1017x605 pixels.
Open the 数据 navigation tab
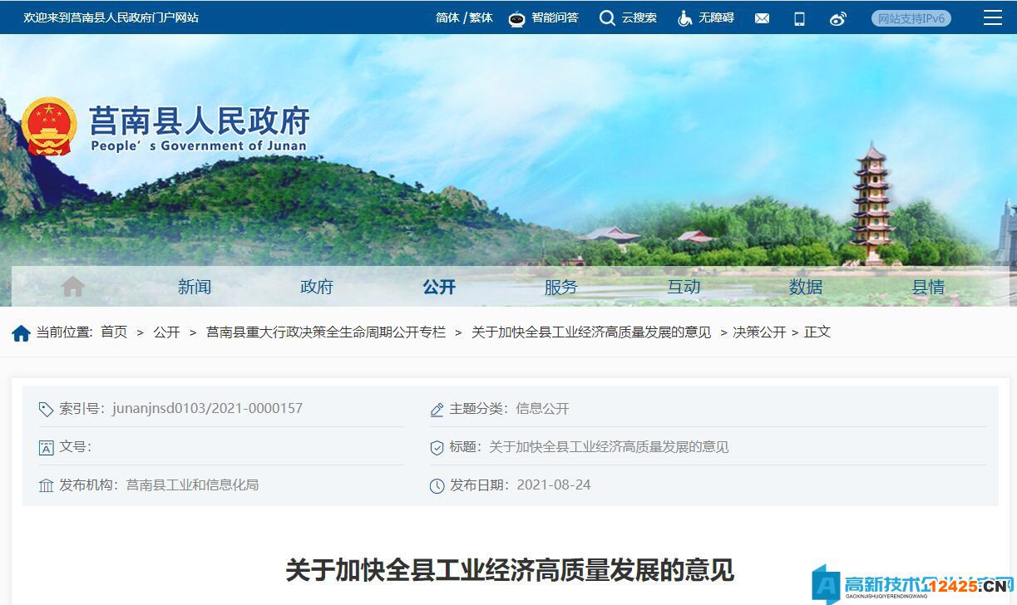[x=806, y=287]
